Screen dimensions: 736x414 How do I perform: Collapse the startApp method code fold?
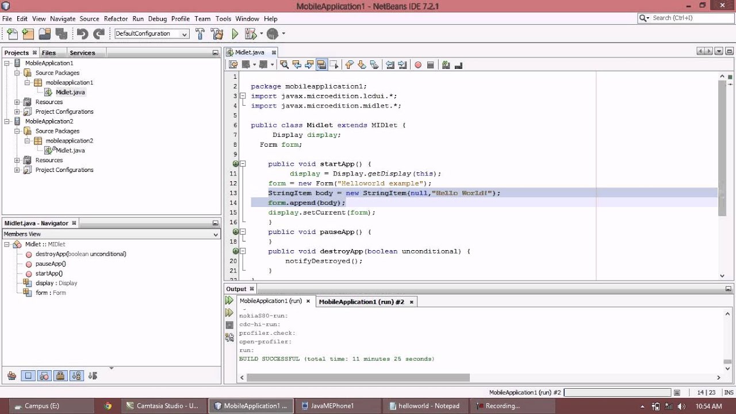[x=243, y=164]
